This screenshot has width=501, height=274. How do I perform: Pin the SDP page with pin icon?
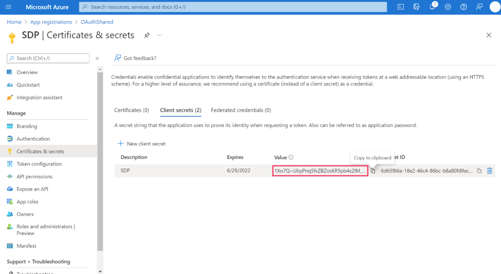click(x=147, y=35)
